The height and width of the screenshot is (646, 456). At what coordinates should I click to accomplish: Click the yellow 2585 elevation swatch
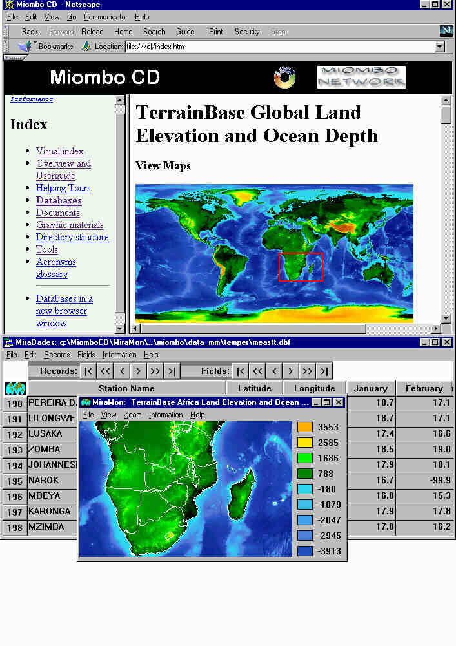click(x=304, y=443)
